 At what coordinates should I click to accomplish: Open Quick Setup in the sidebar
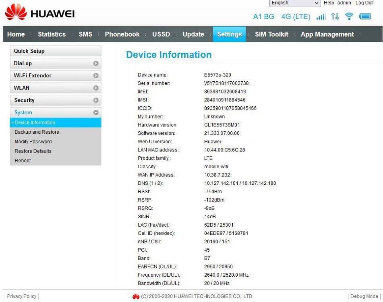tap(56, 51)
